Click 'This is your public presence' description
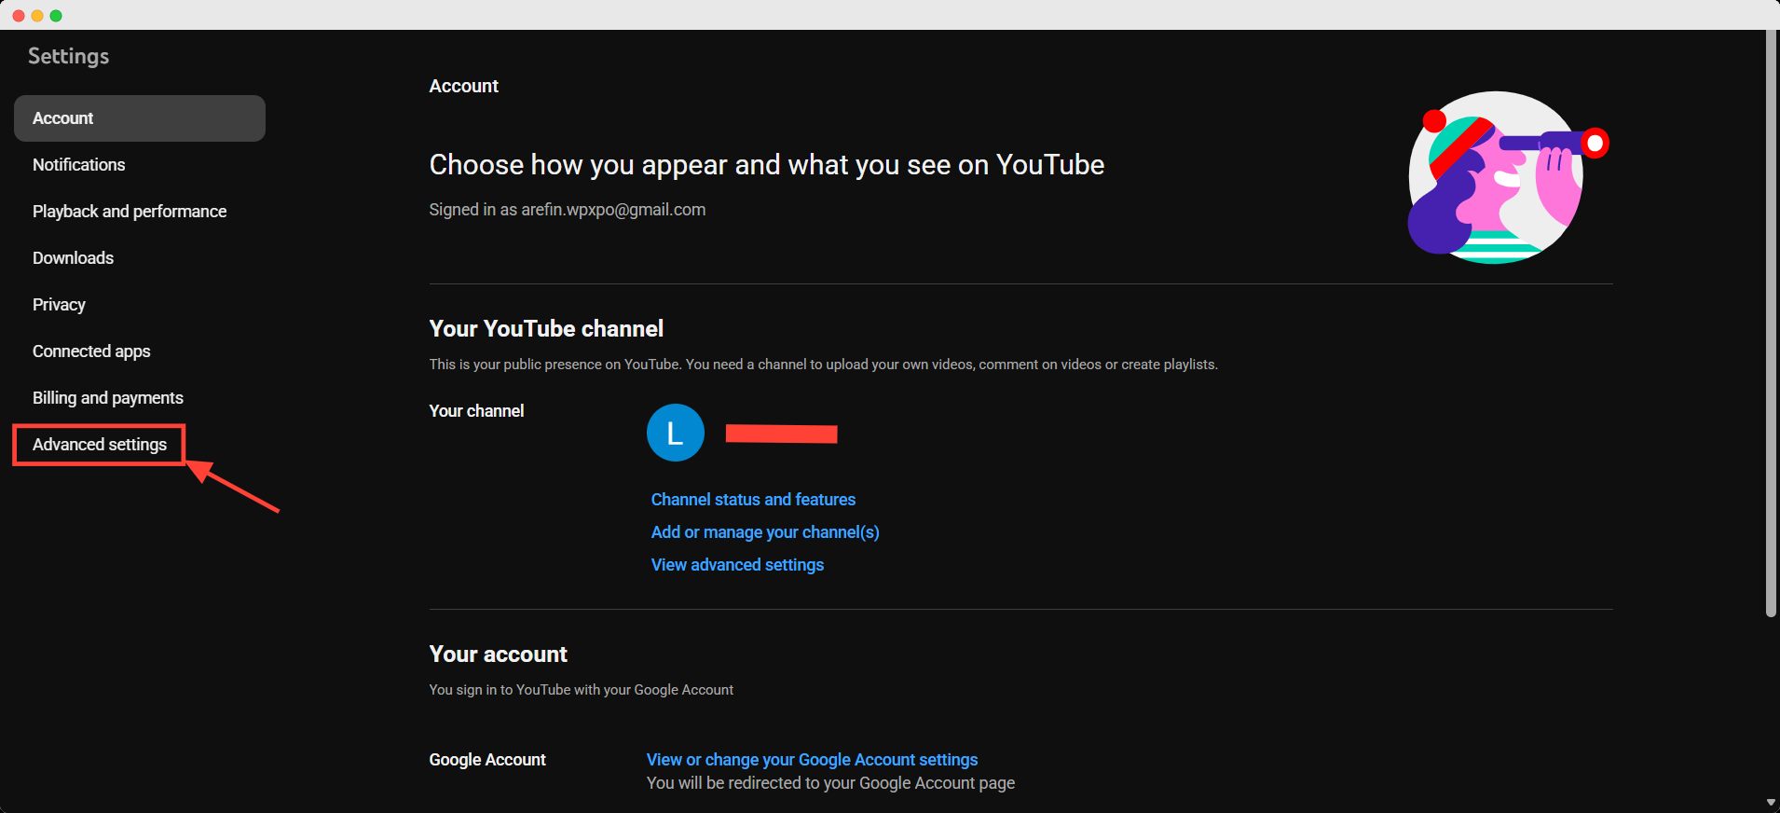 pos(823,365)
